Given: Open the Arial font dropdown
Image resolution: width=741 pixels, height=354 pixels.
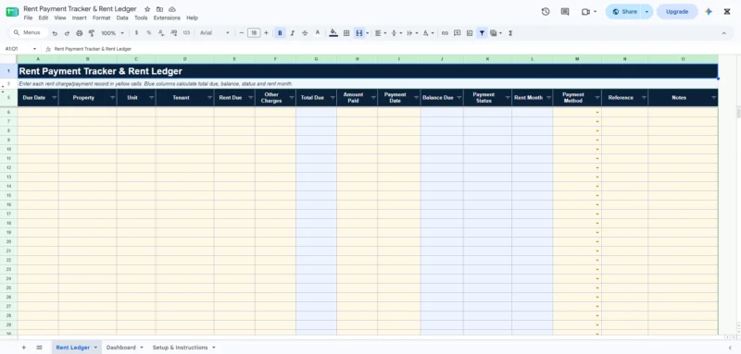Looking at the screenshot, I should (x=215, y=33).
